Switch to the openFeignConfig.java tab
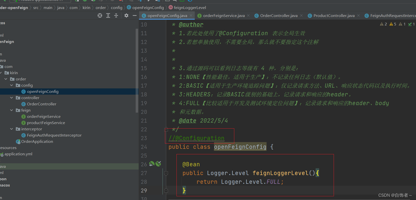The width and height of the screenshot is (416, 200). (x=167, y=15)
